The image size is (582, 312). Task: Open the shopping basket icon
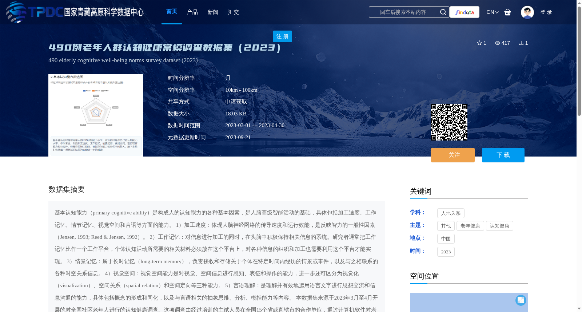(508, 12)
